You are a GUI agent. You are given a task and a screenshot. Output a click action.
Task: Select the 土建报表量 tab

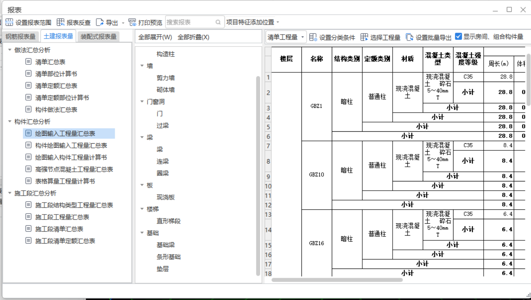[58, 36]
